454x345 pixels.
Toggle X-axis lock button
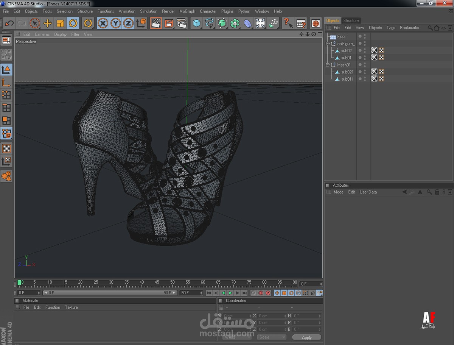pos(103,23)
